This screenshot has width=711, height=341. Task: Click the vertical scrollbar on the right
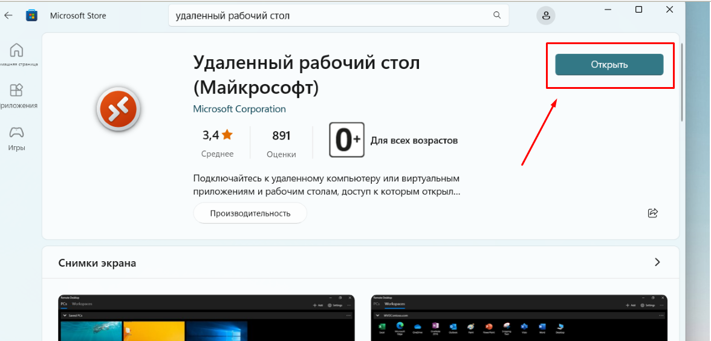pos(682,82)
